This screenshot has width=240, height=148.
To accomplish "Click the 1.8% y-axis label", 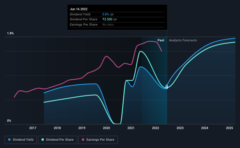I will pyautogui.click(x=11, y=33).
